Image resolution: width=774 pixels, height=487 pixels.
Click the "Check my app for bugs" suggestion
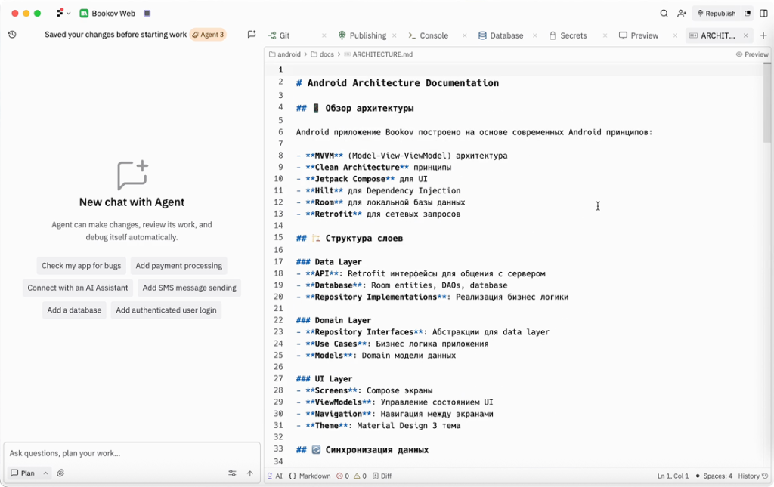(81, 266)
